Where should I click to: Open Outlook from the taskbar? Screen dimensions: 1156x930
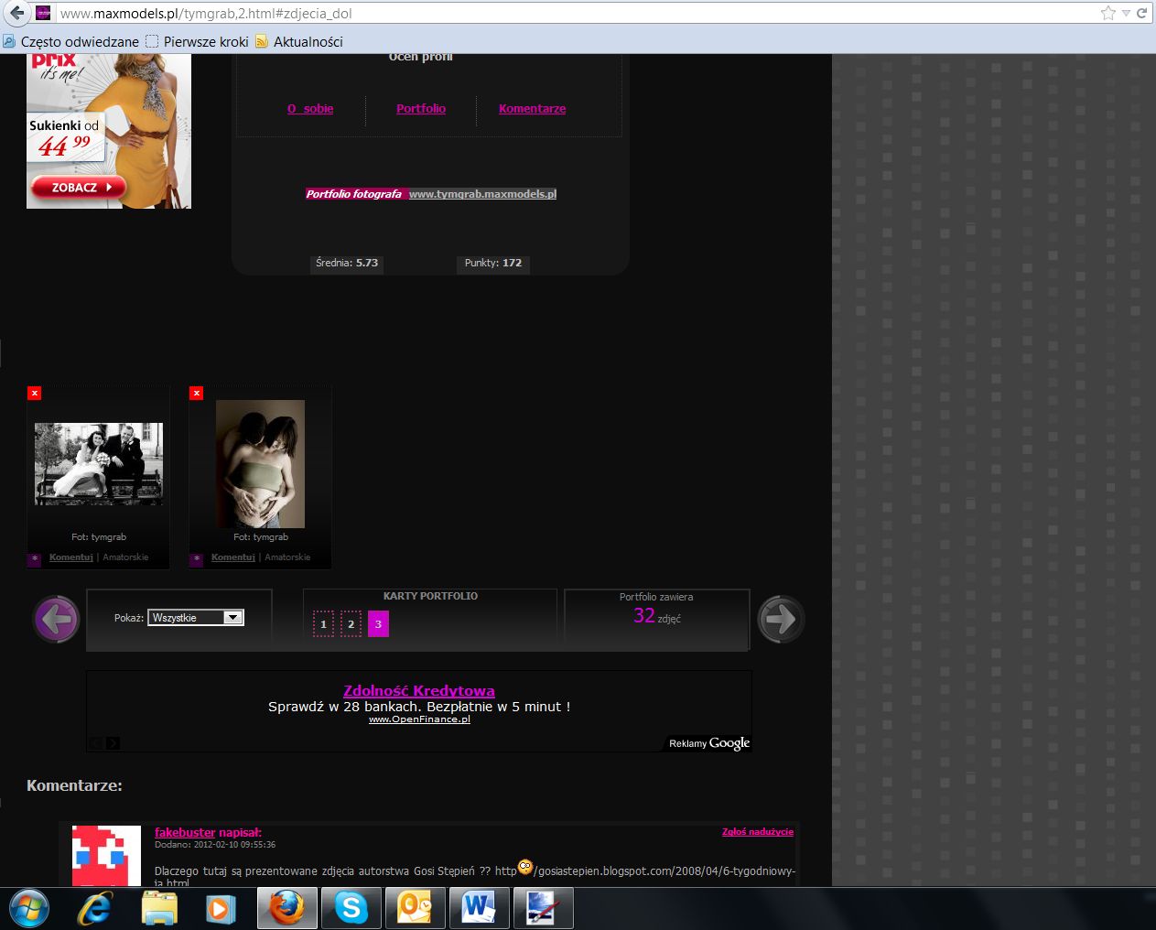pyautogui.click(x=415, y=909)
